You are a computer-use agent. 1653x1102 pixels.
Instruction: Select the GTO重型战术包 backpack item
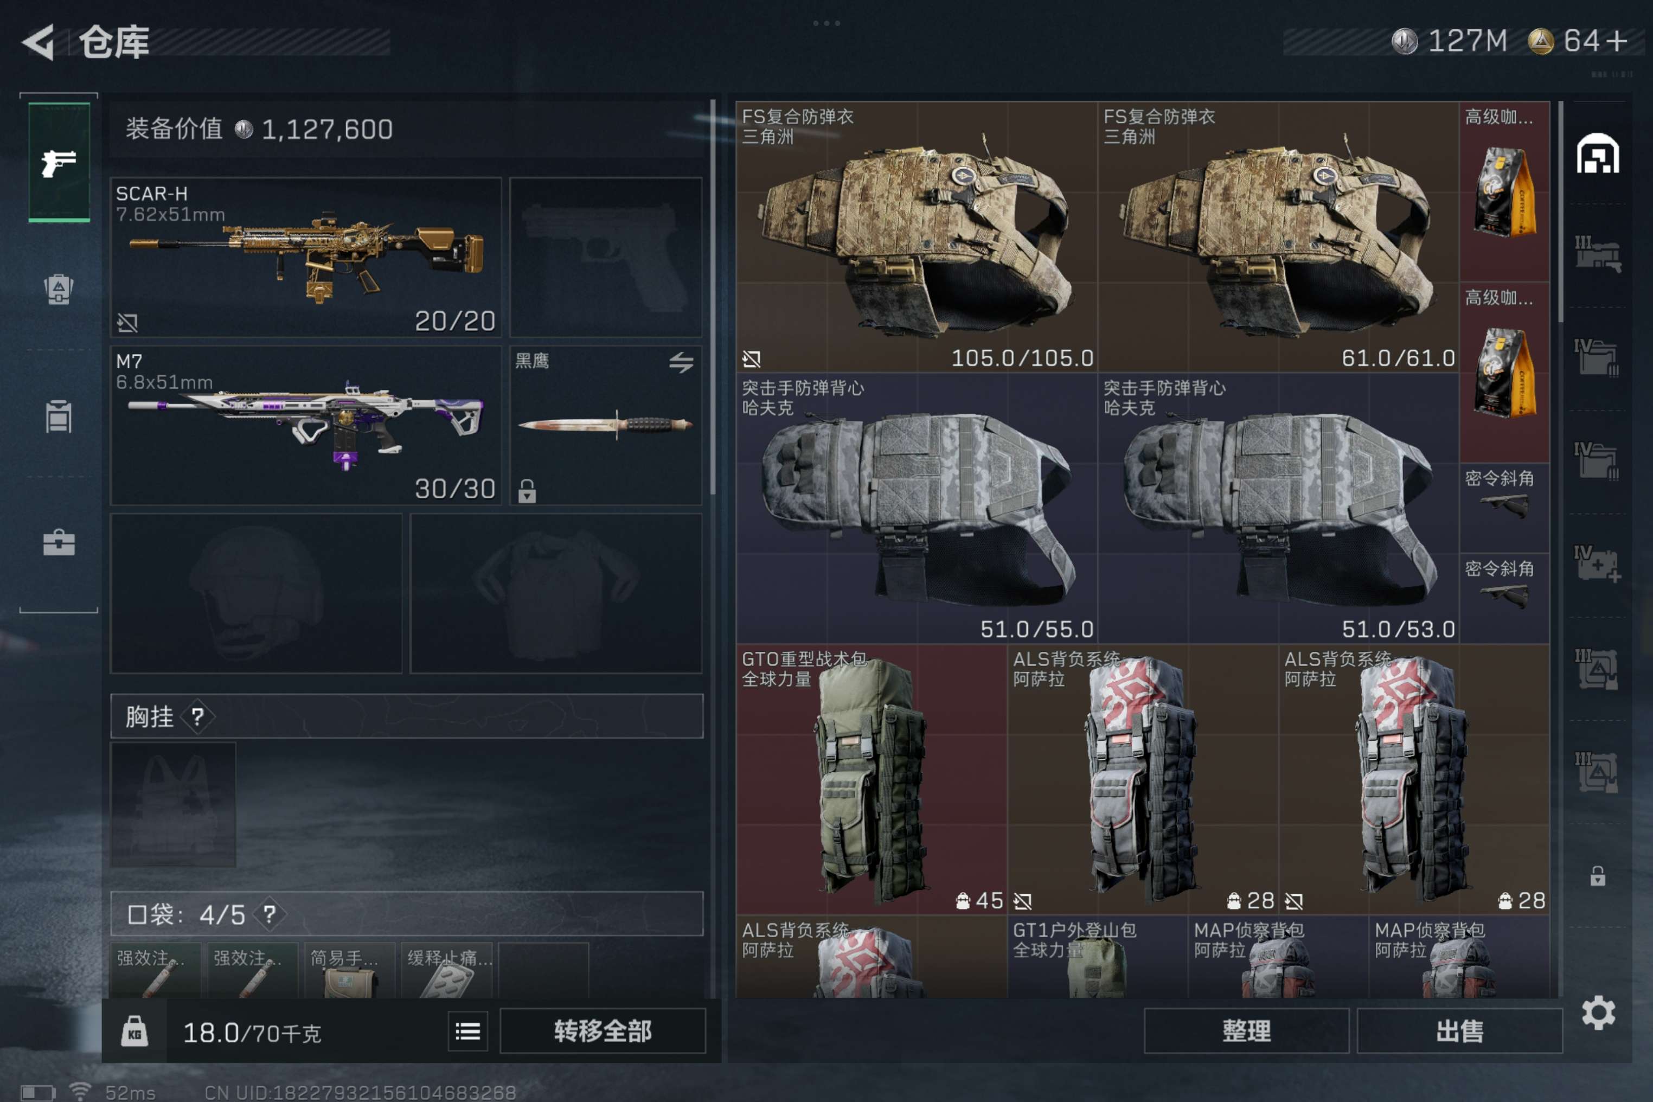(x=872, y=779)
